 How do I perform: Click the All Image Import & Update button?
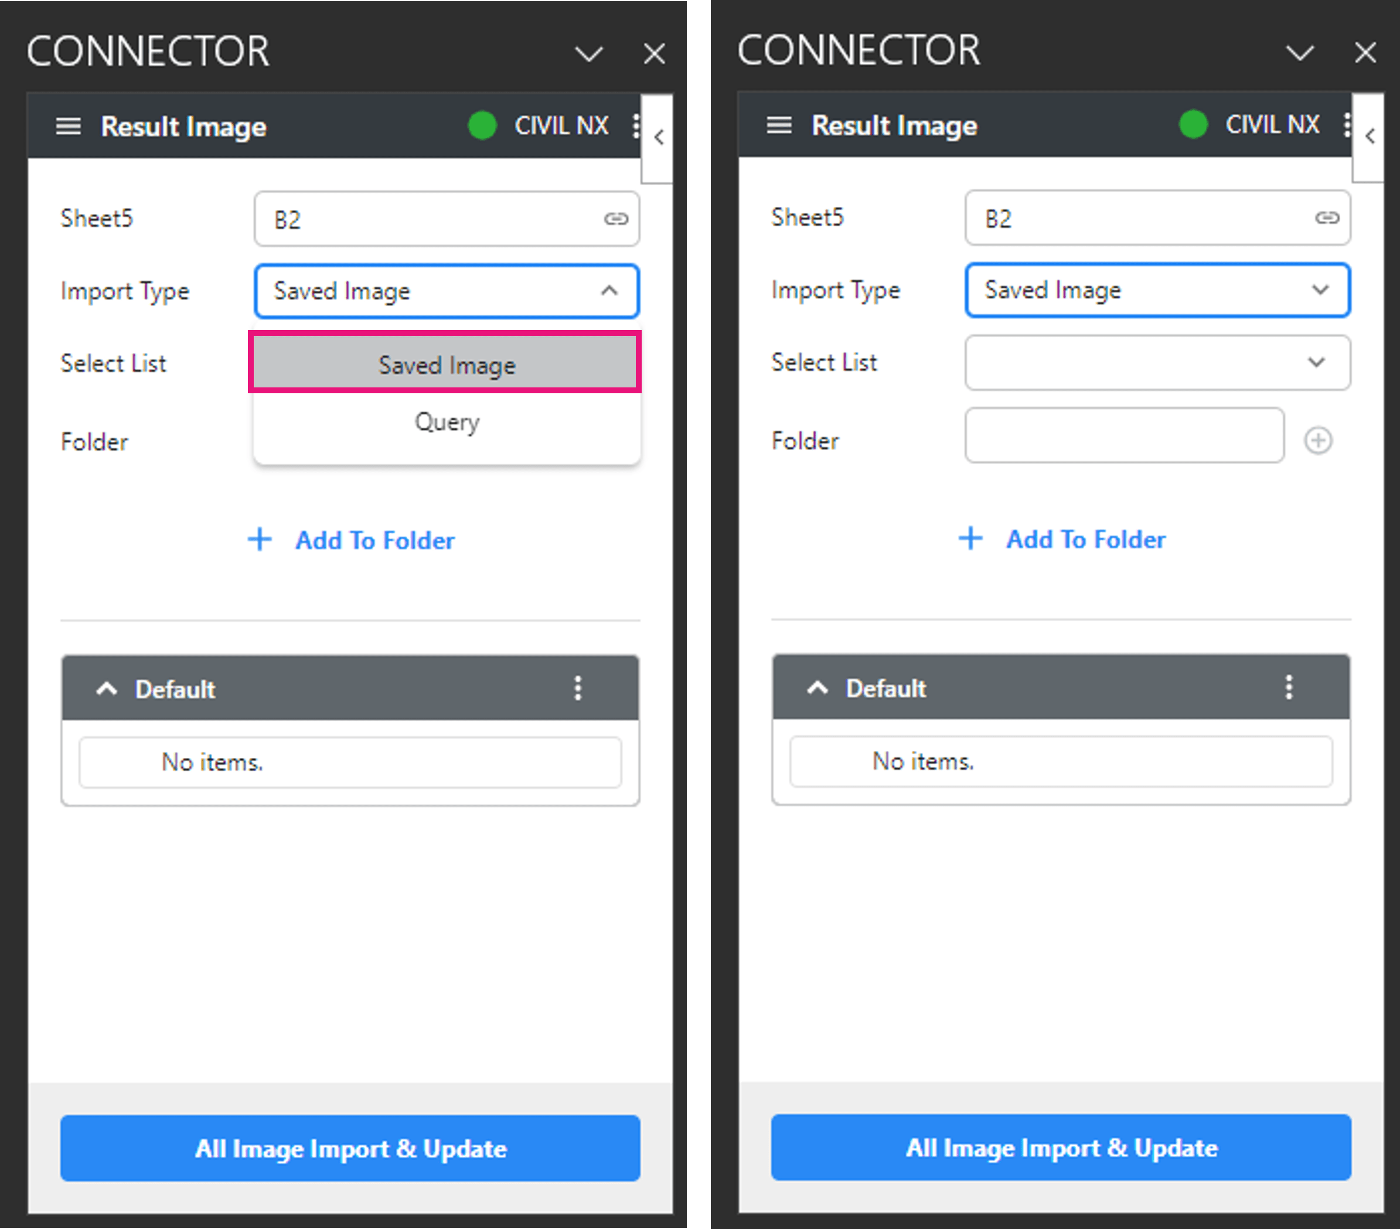[x=350, y=1149]
